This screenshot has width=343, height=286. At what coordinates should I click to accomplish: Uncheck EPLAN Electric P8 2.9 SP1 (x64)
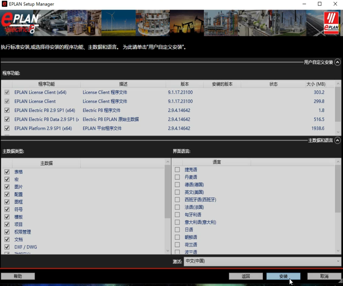pyautogui.click(x=7, y=111)
